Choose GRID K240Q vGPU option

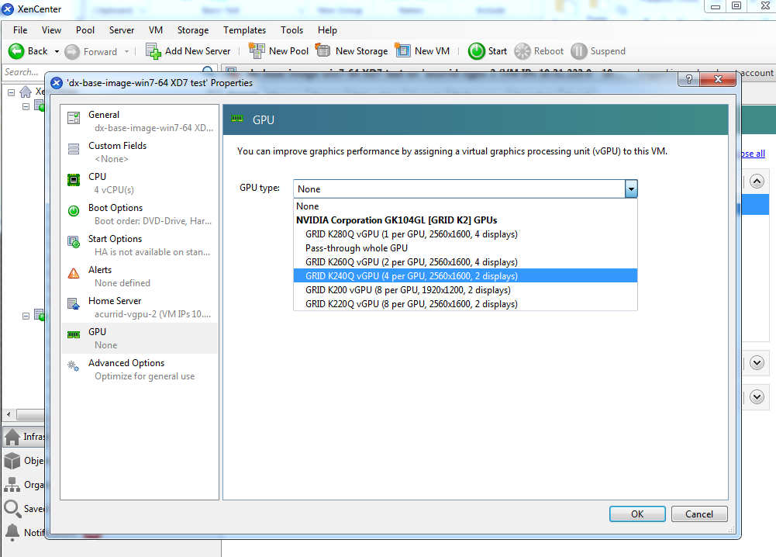click(411, 276)
